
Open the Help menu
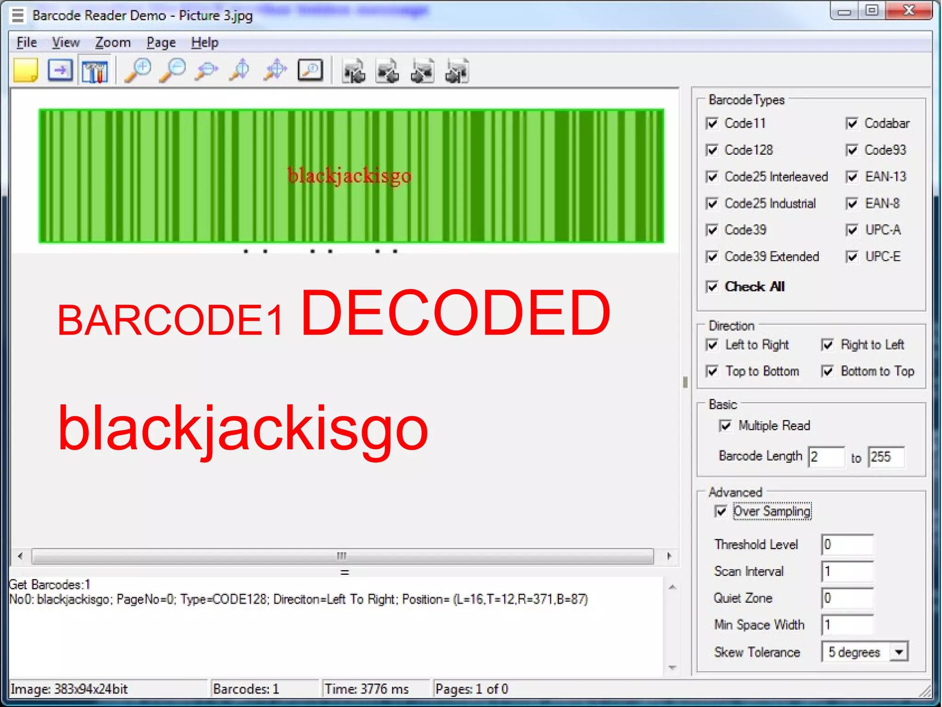[x=205, y=42]
